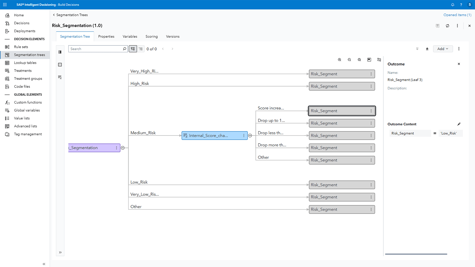Collapse all children of the Risk_Segmentation root node
Screen dimensions: 475x267
[123, 148]
